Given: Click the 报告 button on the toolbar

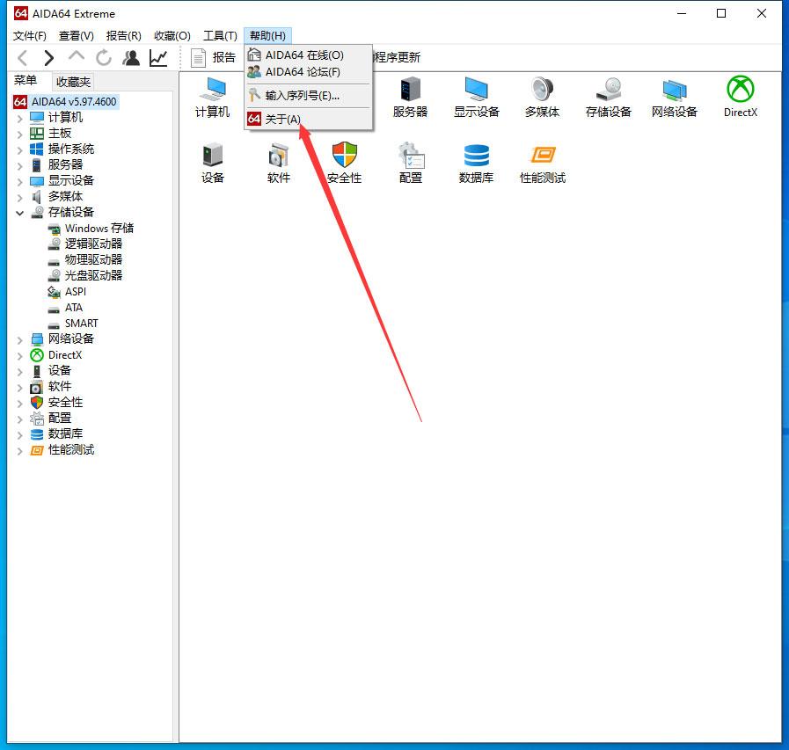Looking at the screenshot, I should (x=212, y=57).
